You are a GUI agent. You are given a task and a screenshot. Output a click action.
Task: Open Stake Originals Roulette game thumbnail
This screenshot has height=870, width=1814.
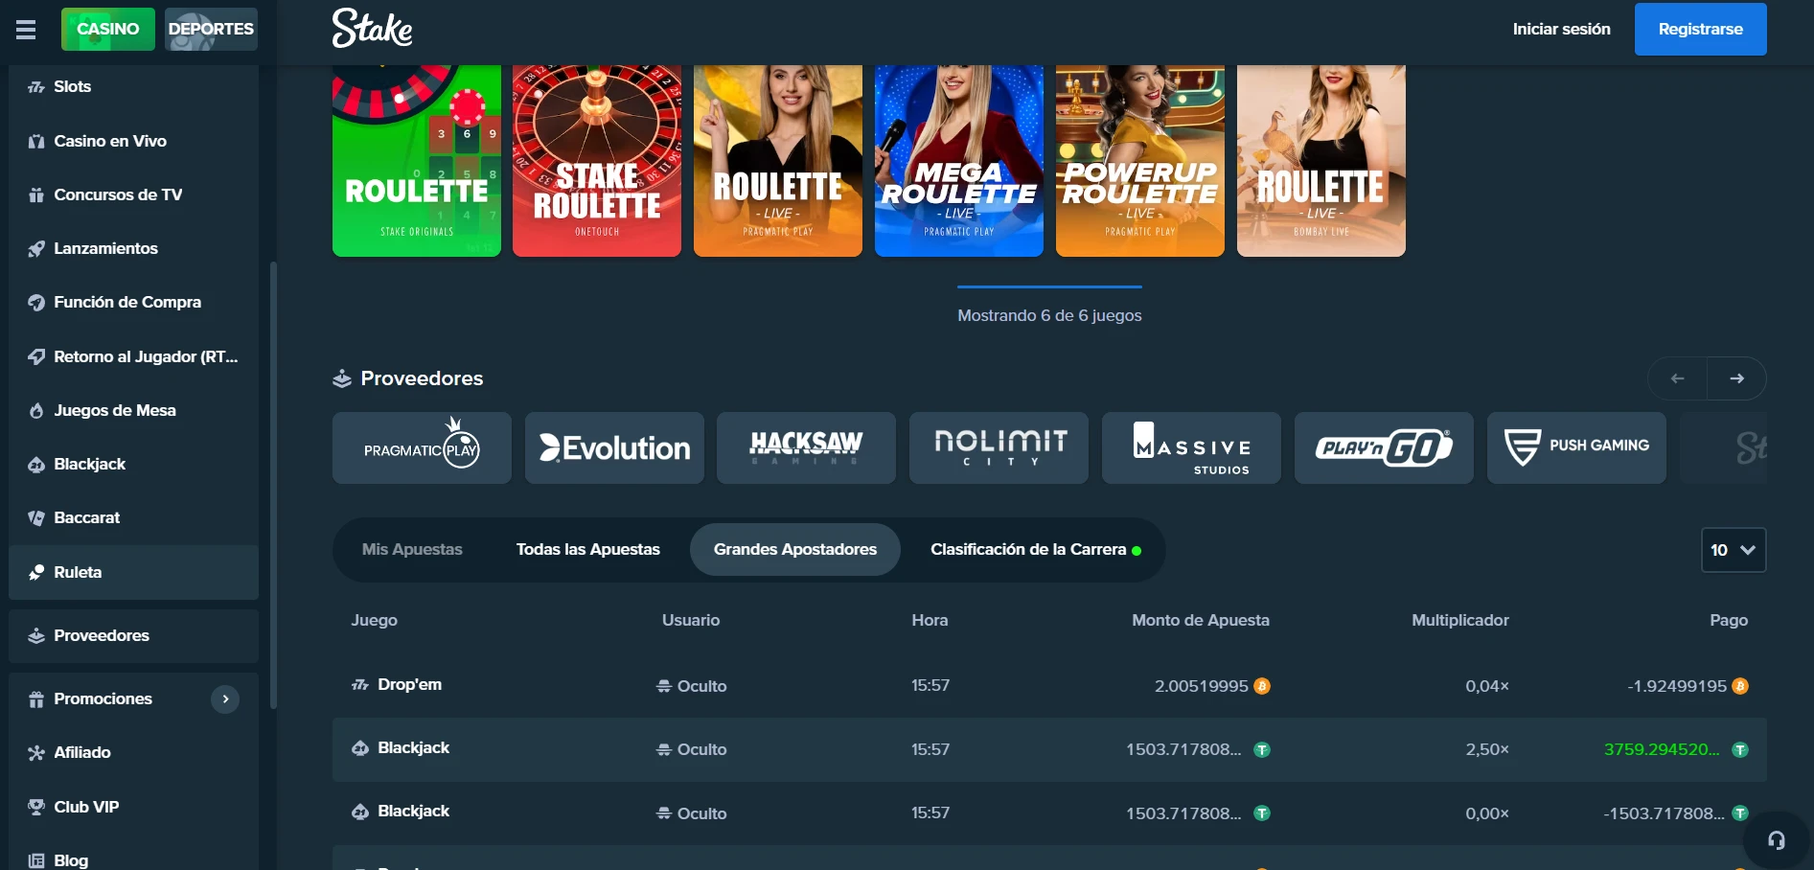coord(417,161)
